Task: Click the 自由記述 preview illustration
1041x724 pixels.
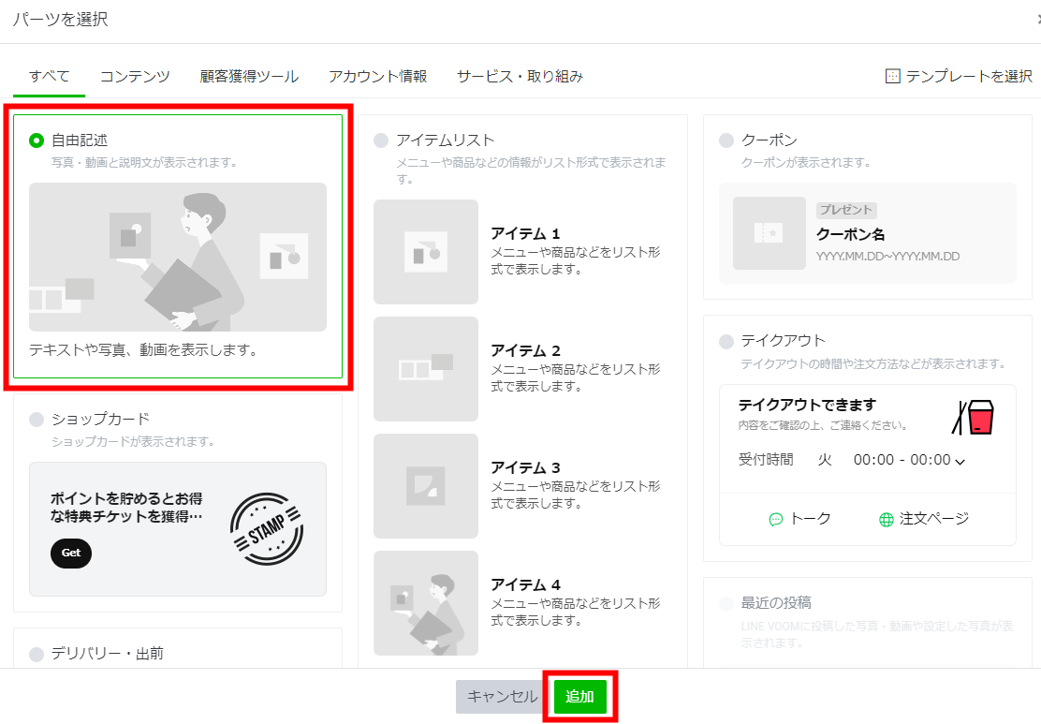Action: (178, 257)
